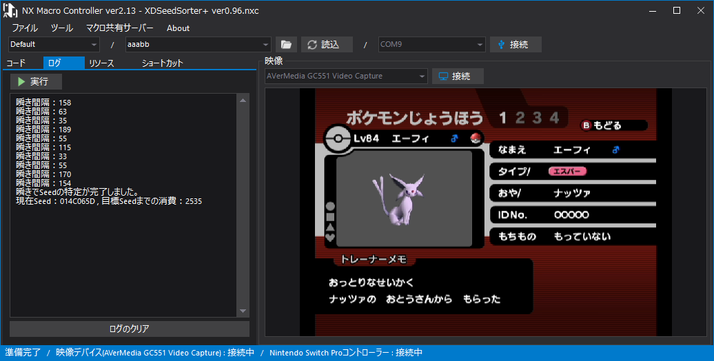The image size is (714, 361).
Task: Click the エスパー type badge
Action: click(x=567, y=172)
